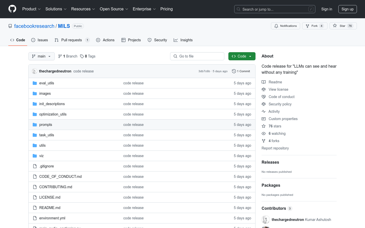Click the eval_utils folder icon
The width and height of the screenshot is (365, 228).
[35, 83]
